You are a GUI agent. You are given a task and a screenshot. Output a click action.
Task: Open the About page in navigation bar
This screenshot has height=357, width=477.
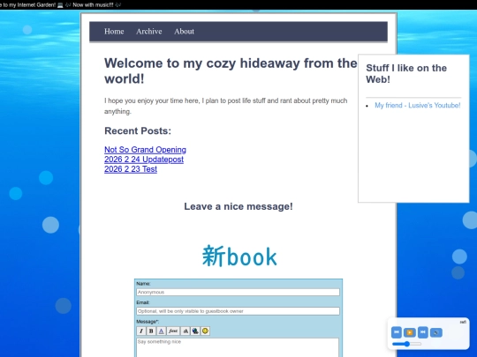[x=184, y=31]
